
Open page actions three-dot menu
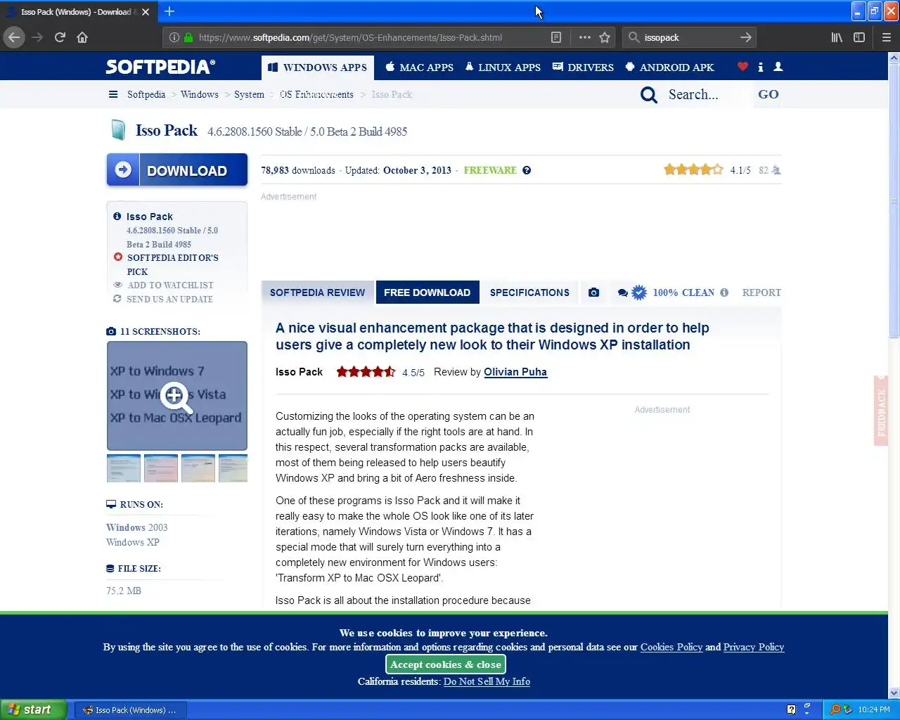tap(585, 37)
